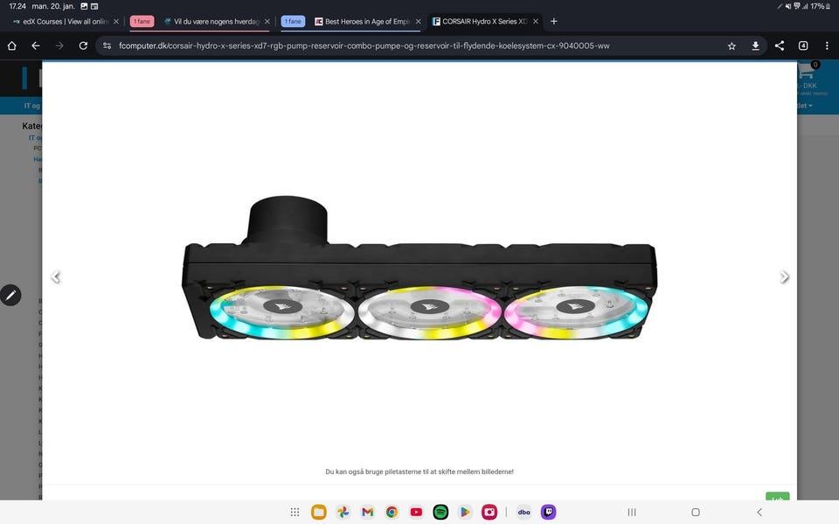Navigate back in Chrome

point(35,46)
